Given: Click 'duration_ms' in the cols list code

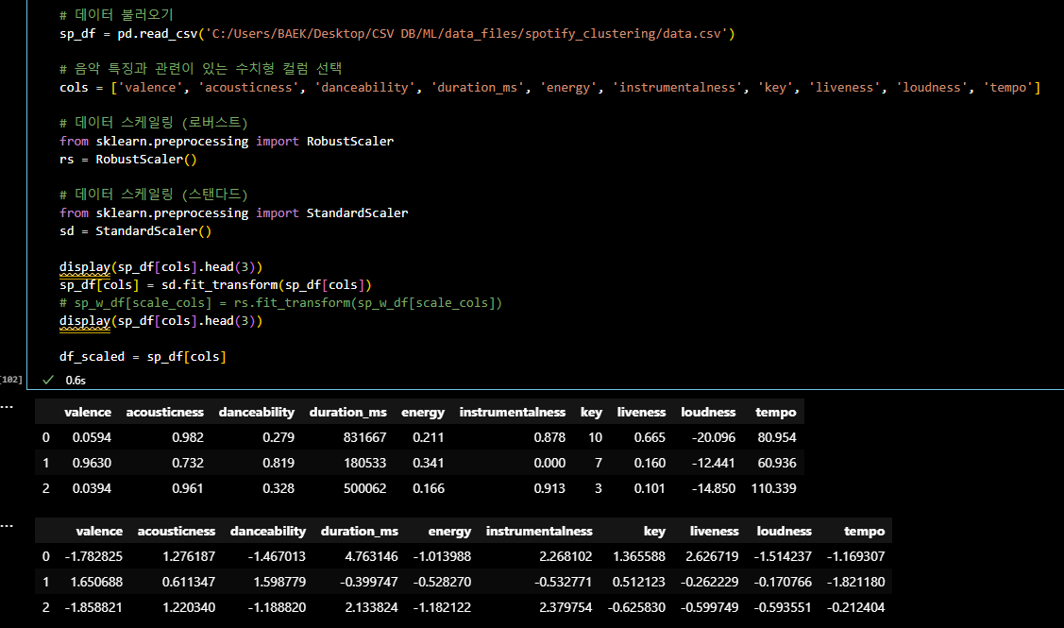Looking at the screenshot, I should pos(477,88).
